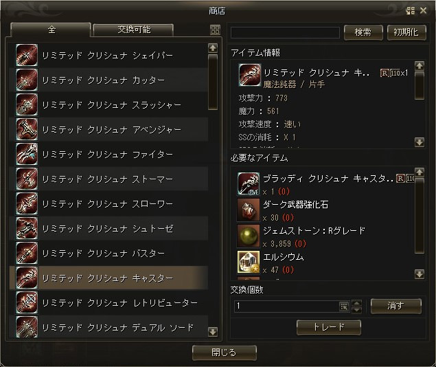Click the search text input field
The width and height of the screenshot is (436, 367).
285,32
